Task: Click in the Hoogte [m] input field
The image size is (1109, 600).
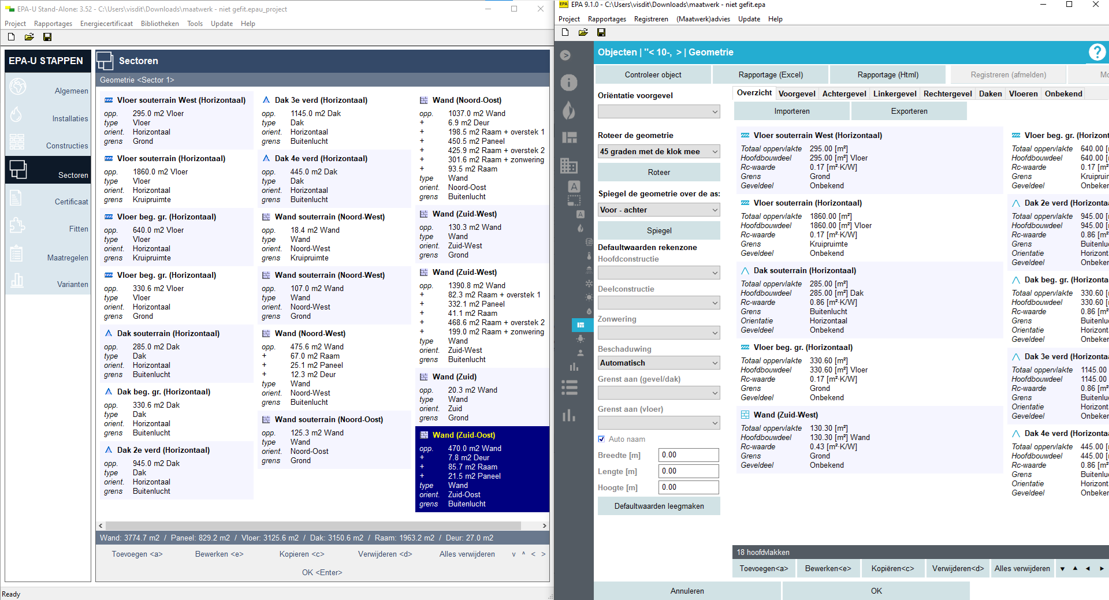Action: [689, 487]
